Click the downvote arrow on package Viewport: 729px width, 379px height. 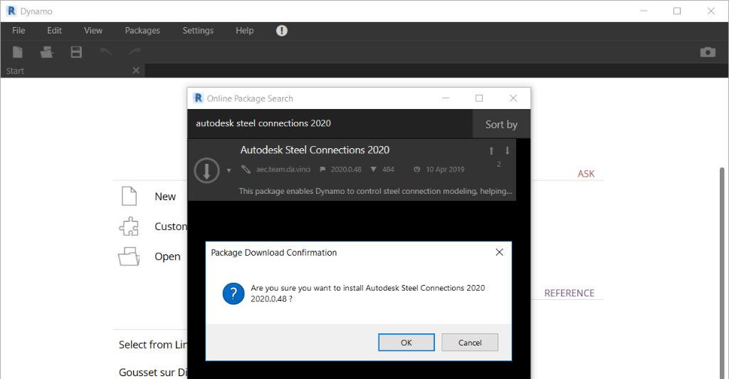[x=507, y=150]
